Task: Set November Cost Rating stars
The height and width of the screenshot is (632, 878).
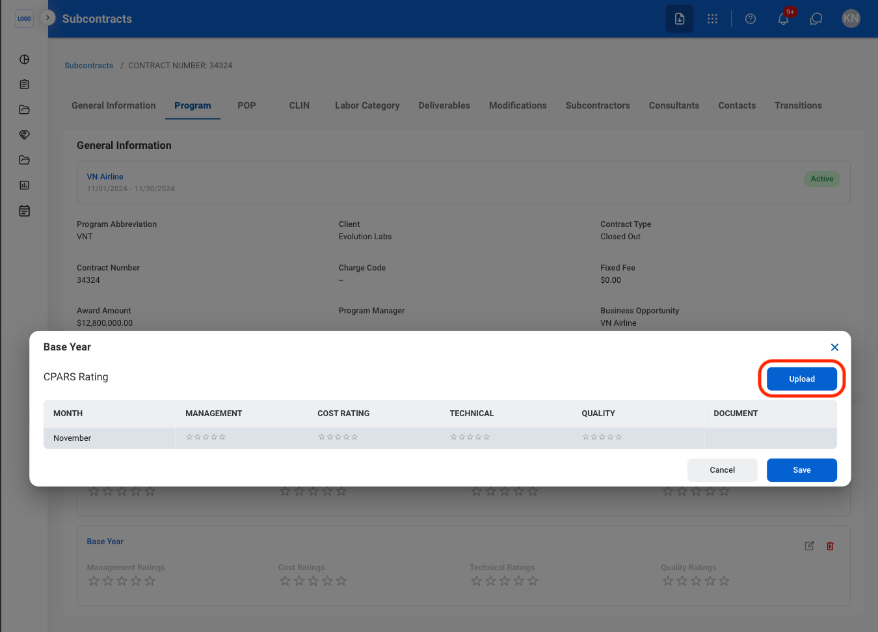Action: (x=338, y=437)
